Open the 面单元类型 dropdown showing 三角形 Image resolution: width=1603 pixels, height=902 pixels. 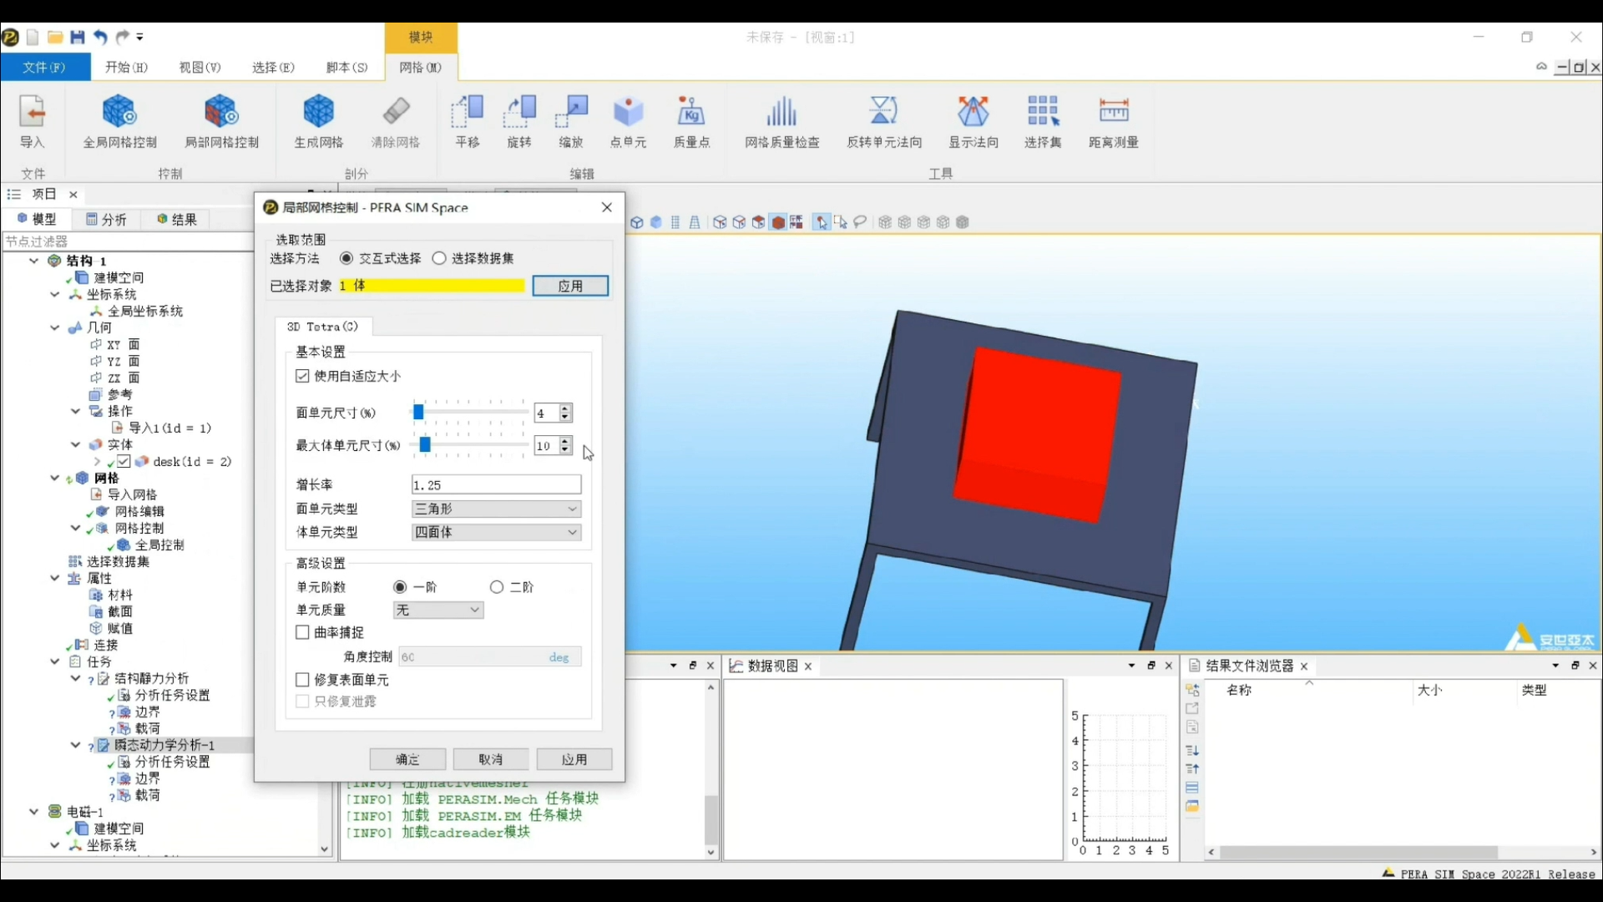pyautogui.click(x=496, y=509)
